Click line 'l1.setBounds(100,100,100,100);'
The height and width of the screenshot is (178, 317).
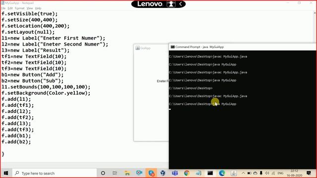(46, 87)
